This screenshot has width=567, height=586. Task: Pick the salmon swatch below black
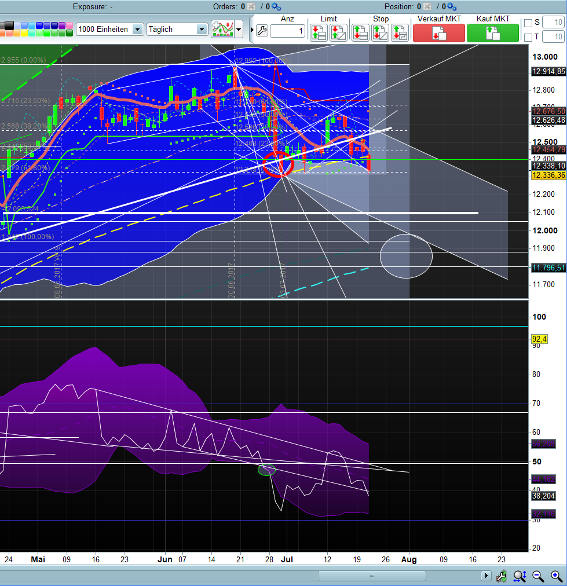pos(9,33)
